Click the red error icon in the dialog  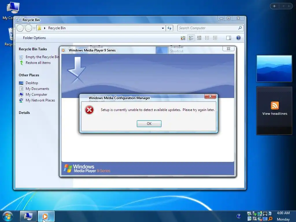pos(89,110)
